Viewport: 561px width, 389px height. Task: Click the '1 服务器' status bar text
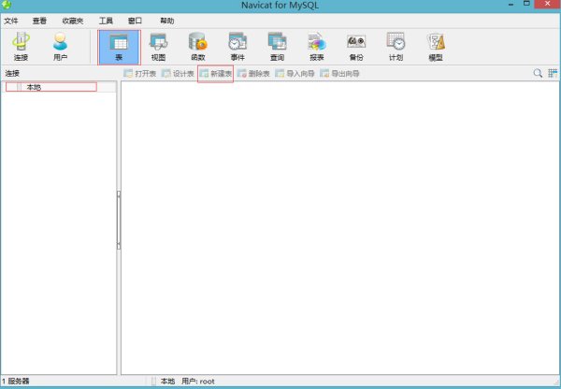coord(15,382)
